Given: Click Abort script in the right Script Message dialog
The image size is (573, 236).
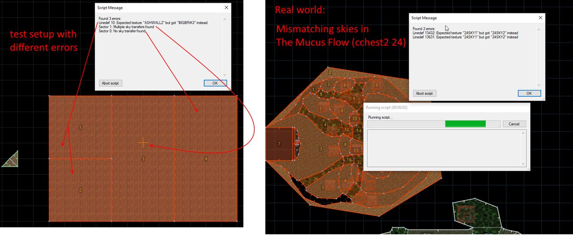Looking at the screenshot, I should coord(424,93).
